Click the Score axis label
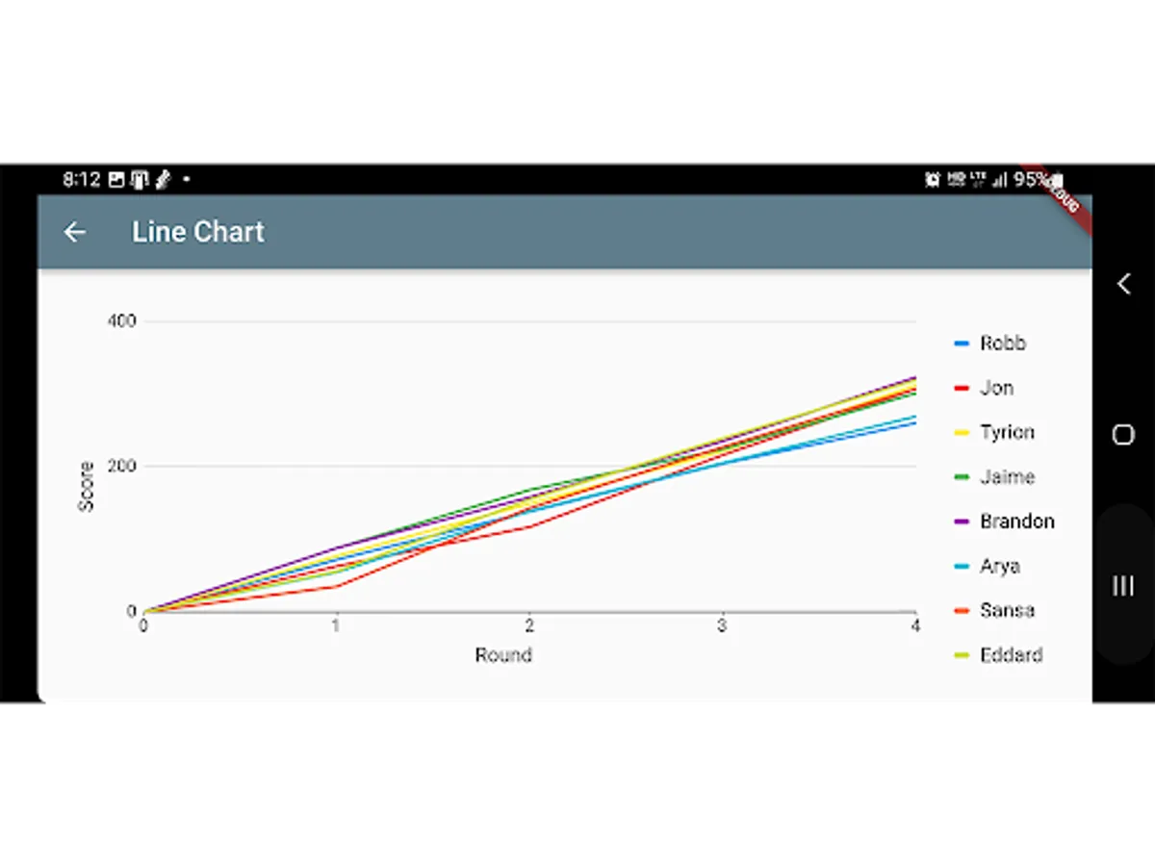This screenshot has height=866, width=1155. tap(87, 486)
